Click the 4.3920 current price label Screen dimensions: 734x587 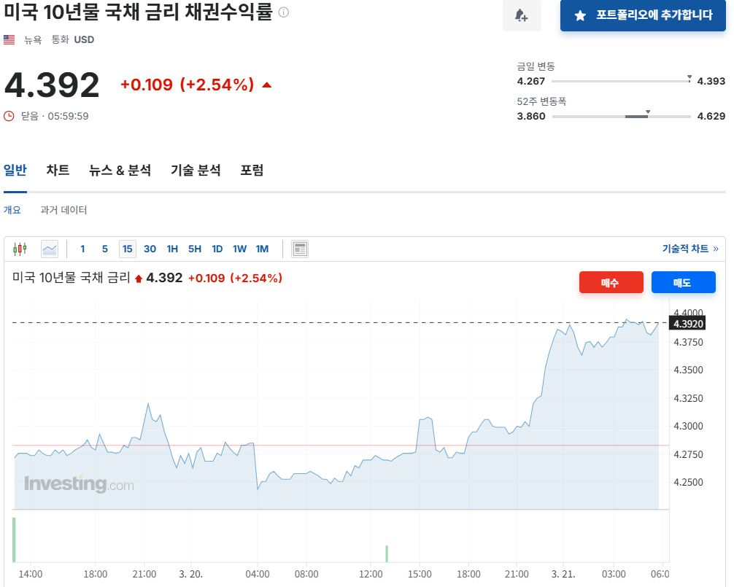point(688,324)
